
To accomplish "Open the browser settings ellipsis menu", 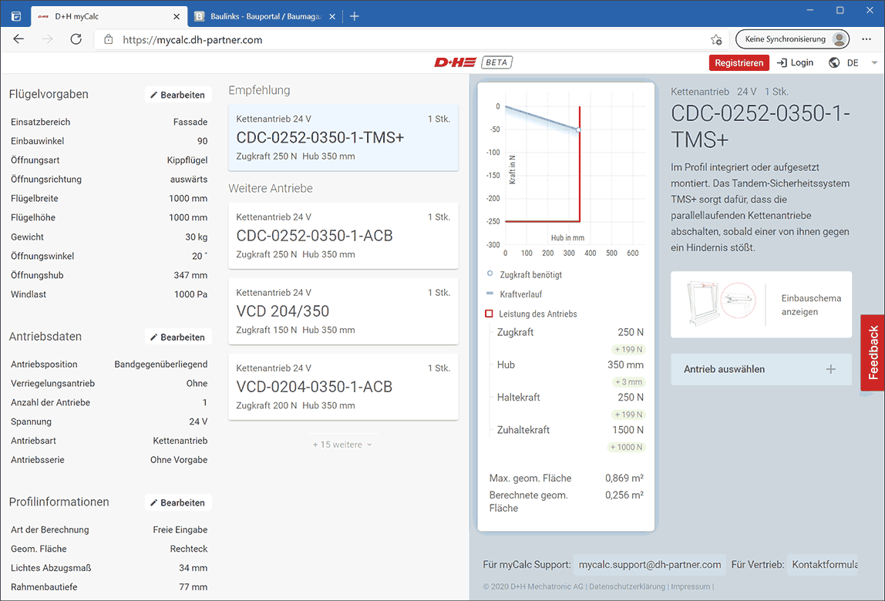I will [866, 39].
